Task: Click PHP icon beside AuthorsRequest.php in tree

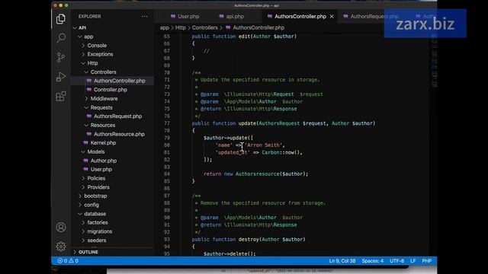Action: pos(89,116)
